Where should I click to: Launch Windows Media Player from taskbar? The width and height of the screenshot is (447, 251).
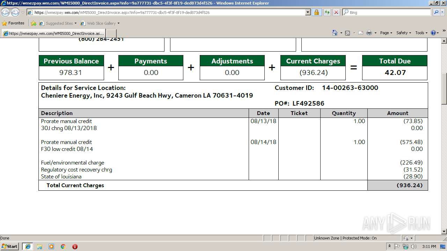click(x=51, y=246)
